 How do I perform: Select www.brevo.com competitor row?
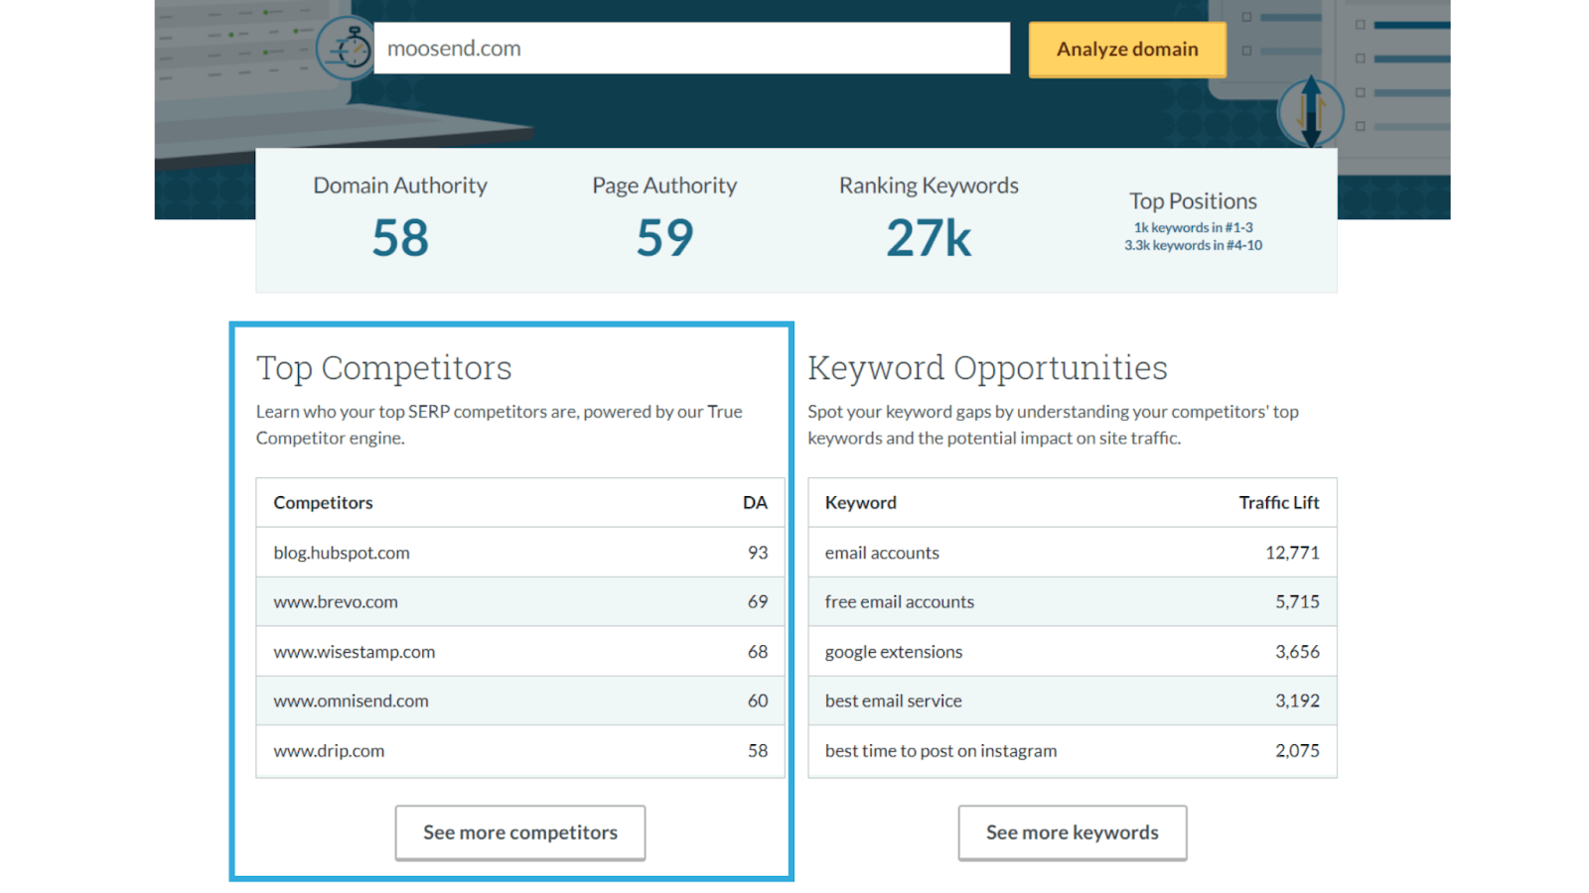pos(520,601)
